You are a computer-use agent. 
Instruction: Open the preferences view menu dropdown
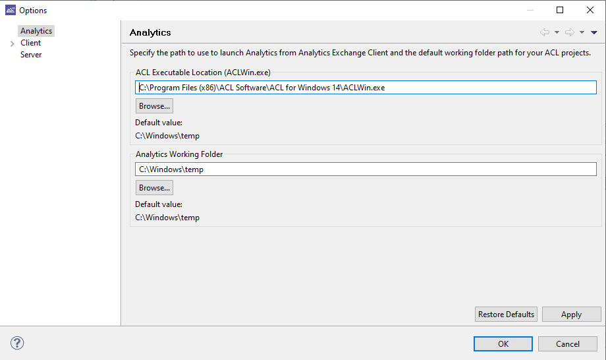pos(594,32)
